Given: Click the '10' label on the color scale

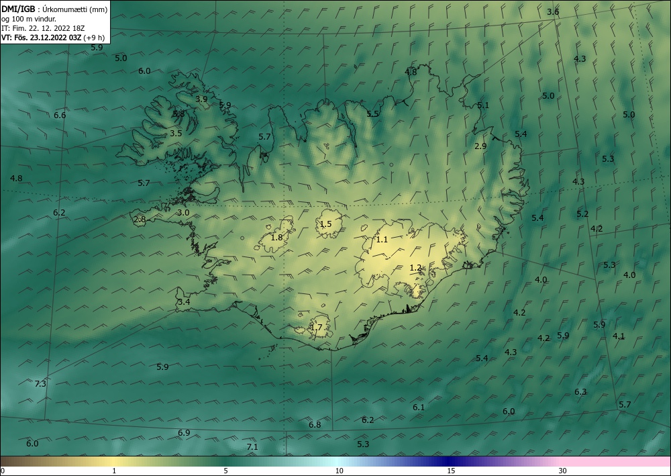Looking at the screenshot, I should [339, 471].
